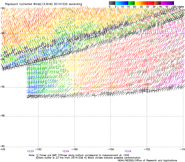Click the cyan segment of the wind legend
Screen dimensions: 185x162
tap(118, 3)
